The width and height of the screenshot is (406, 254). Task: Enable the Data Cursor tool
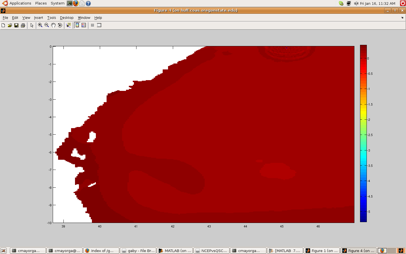(x=68, y=25)
